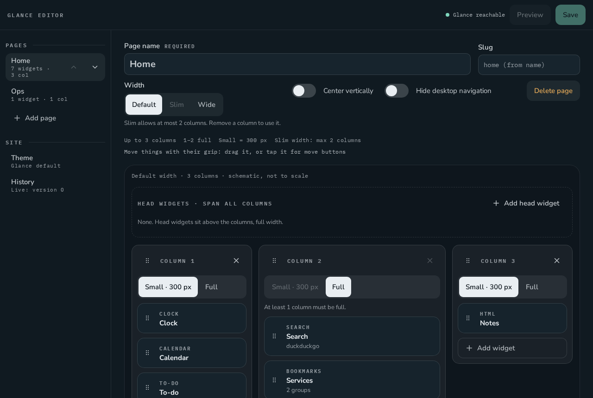The width and height of the screenshot is (593, 398).
Task: Open the Theme settings in the sidebar
Action: tap(55, 161)
